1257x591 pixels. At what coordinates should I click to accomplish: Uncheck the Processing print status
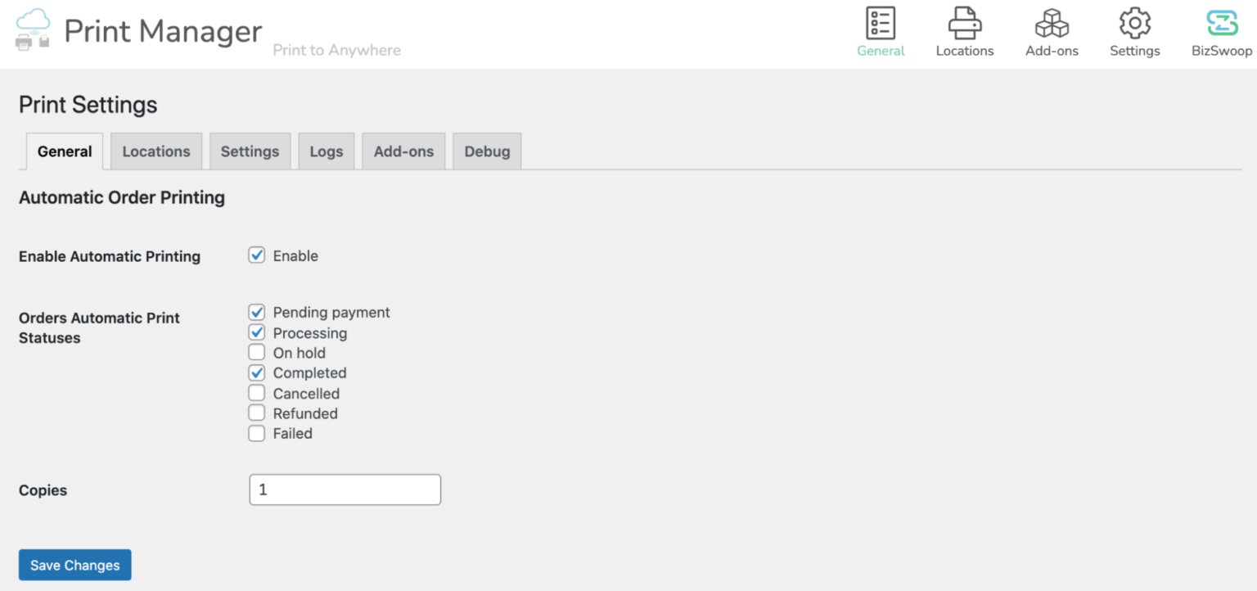[256, 332]
